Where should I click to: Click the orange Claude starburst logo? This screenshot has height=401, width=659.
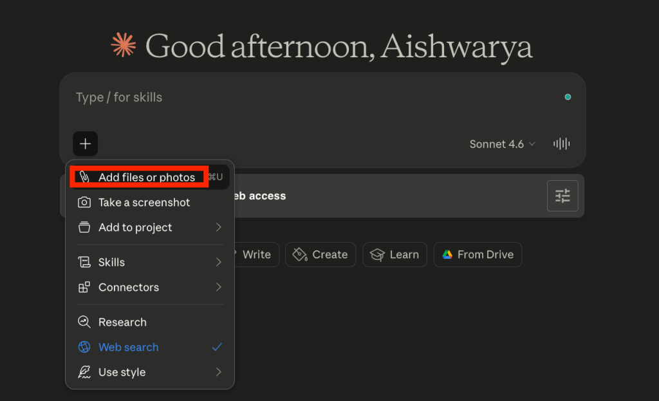[x=124, y=45]
